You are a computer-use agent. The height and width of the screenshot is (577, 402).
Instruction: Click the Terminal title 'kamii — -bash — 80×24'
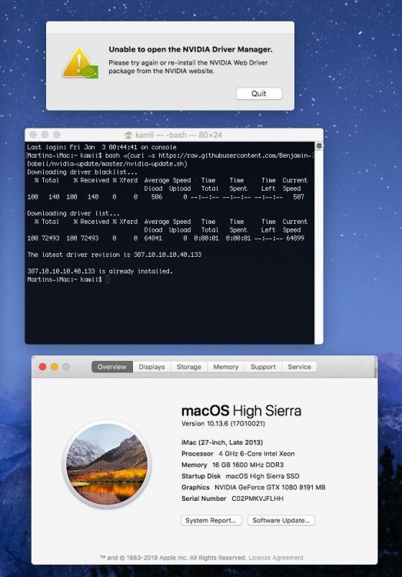point(179,135)
